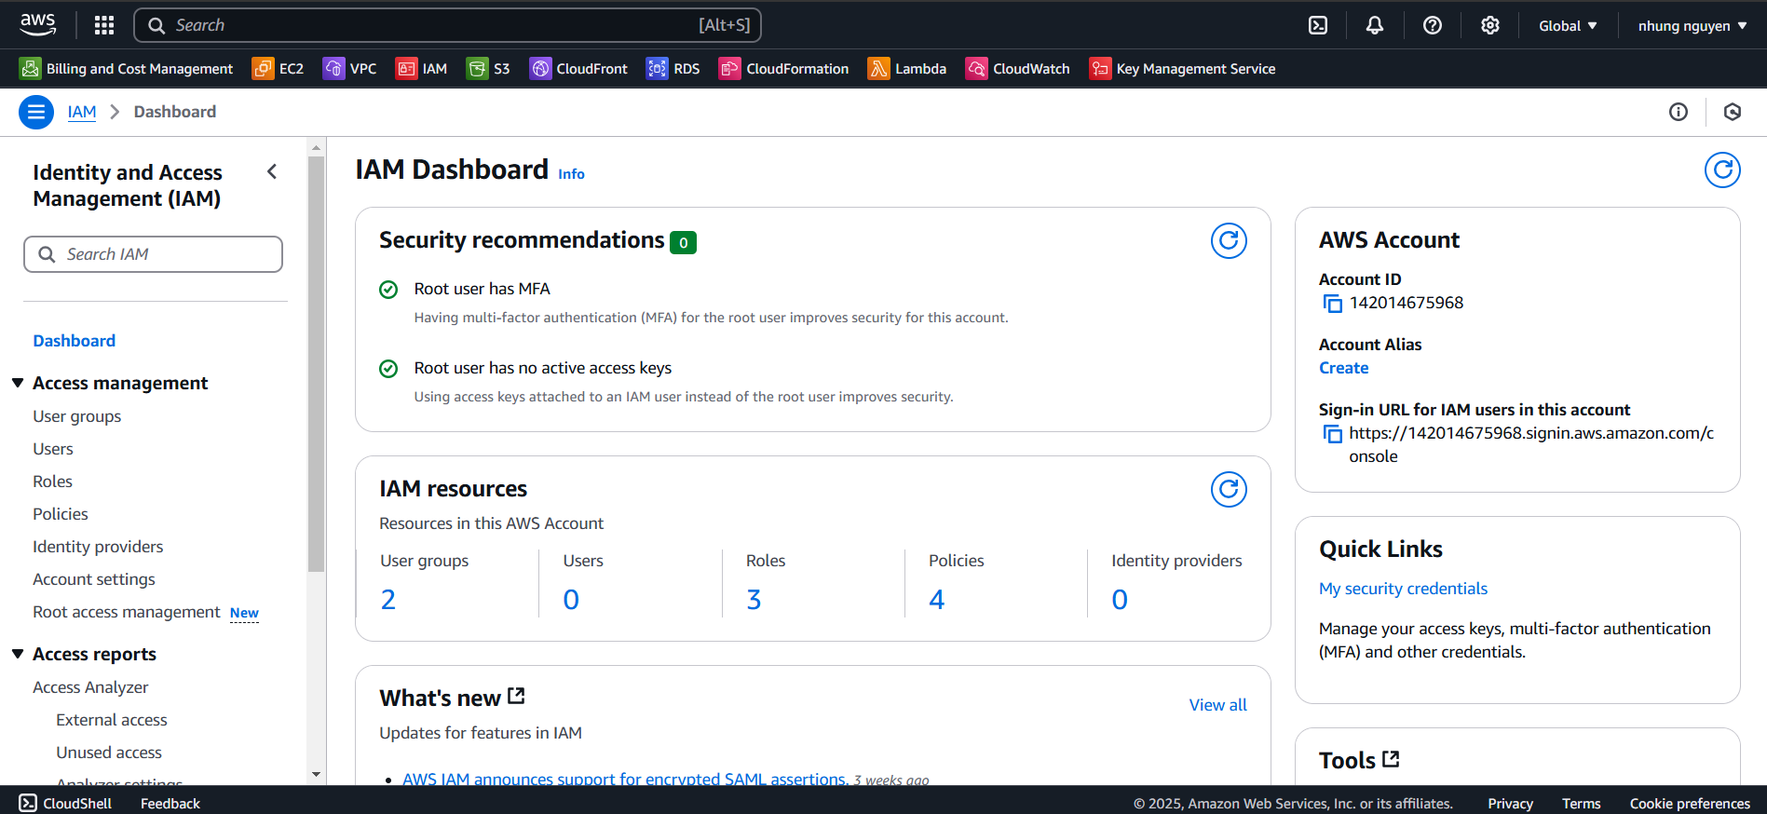Click the Users count 0
The image size is (1767, 814).
click(x=571, y=600)
